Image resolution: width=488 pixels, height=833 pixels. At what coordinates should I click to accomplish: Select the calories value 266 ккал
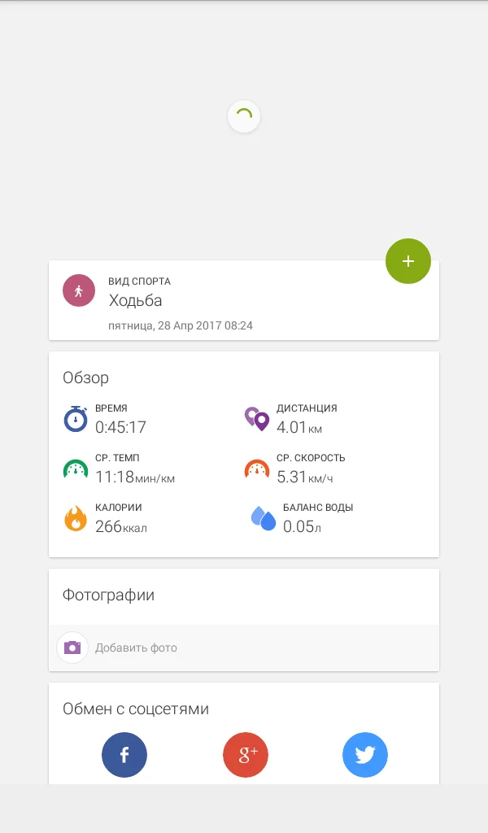tap(121, 526)
